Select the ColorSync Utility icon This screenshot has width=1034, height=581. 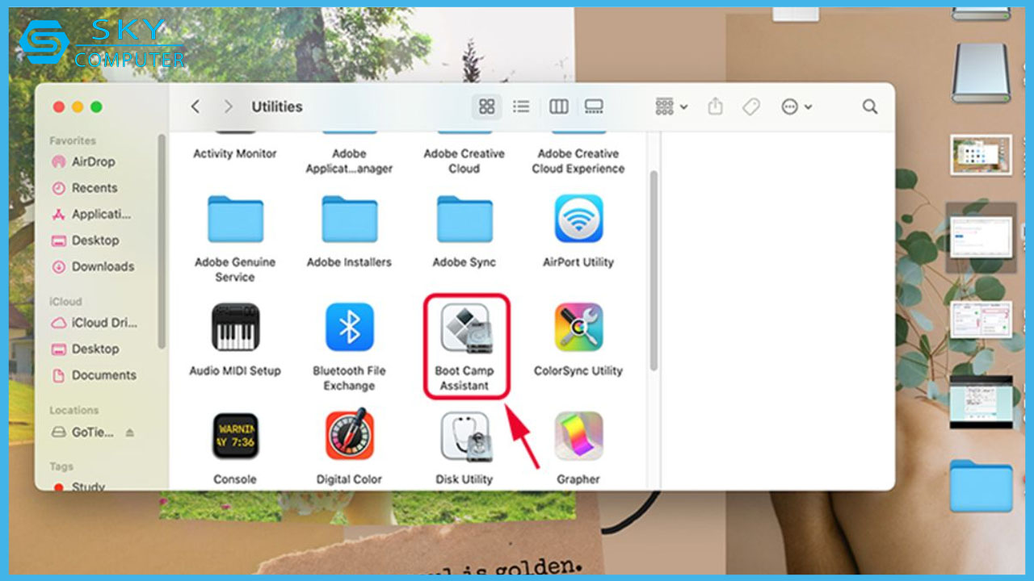pyautogui.click(x=578, y=327)
